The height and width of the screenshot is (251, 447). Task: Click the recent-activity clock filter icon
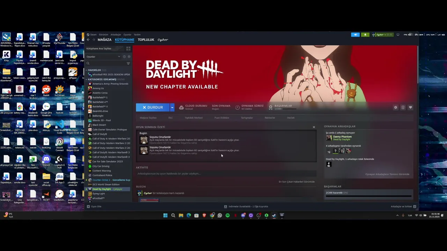(x=124, y=56)
